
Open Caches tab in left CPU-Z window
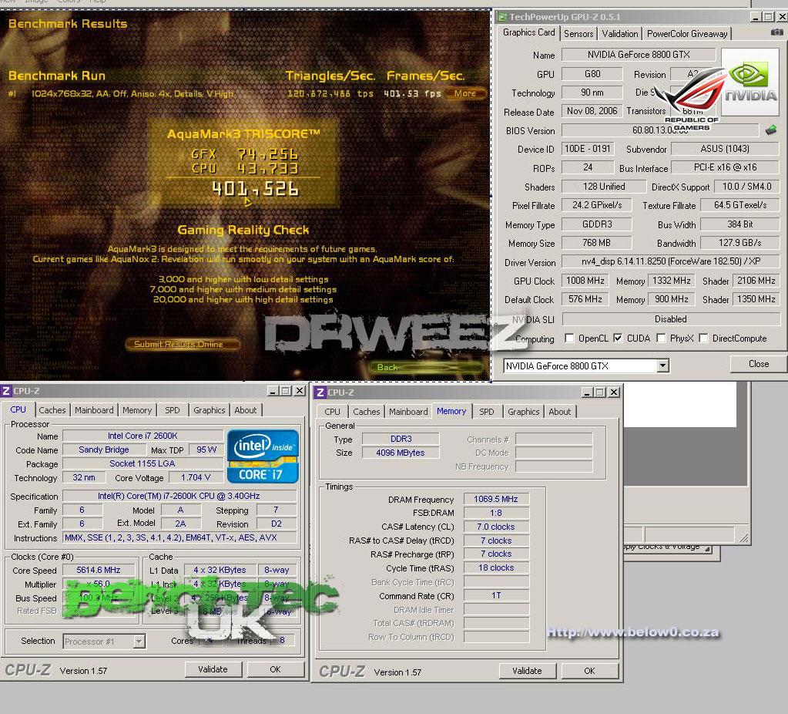[x=52, y=410]
